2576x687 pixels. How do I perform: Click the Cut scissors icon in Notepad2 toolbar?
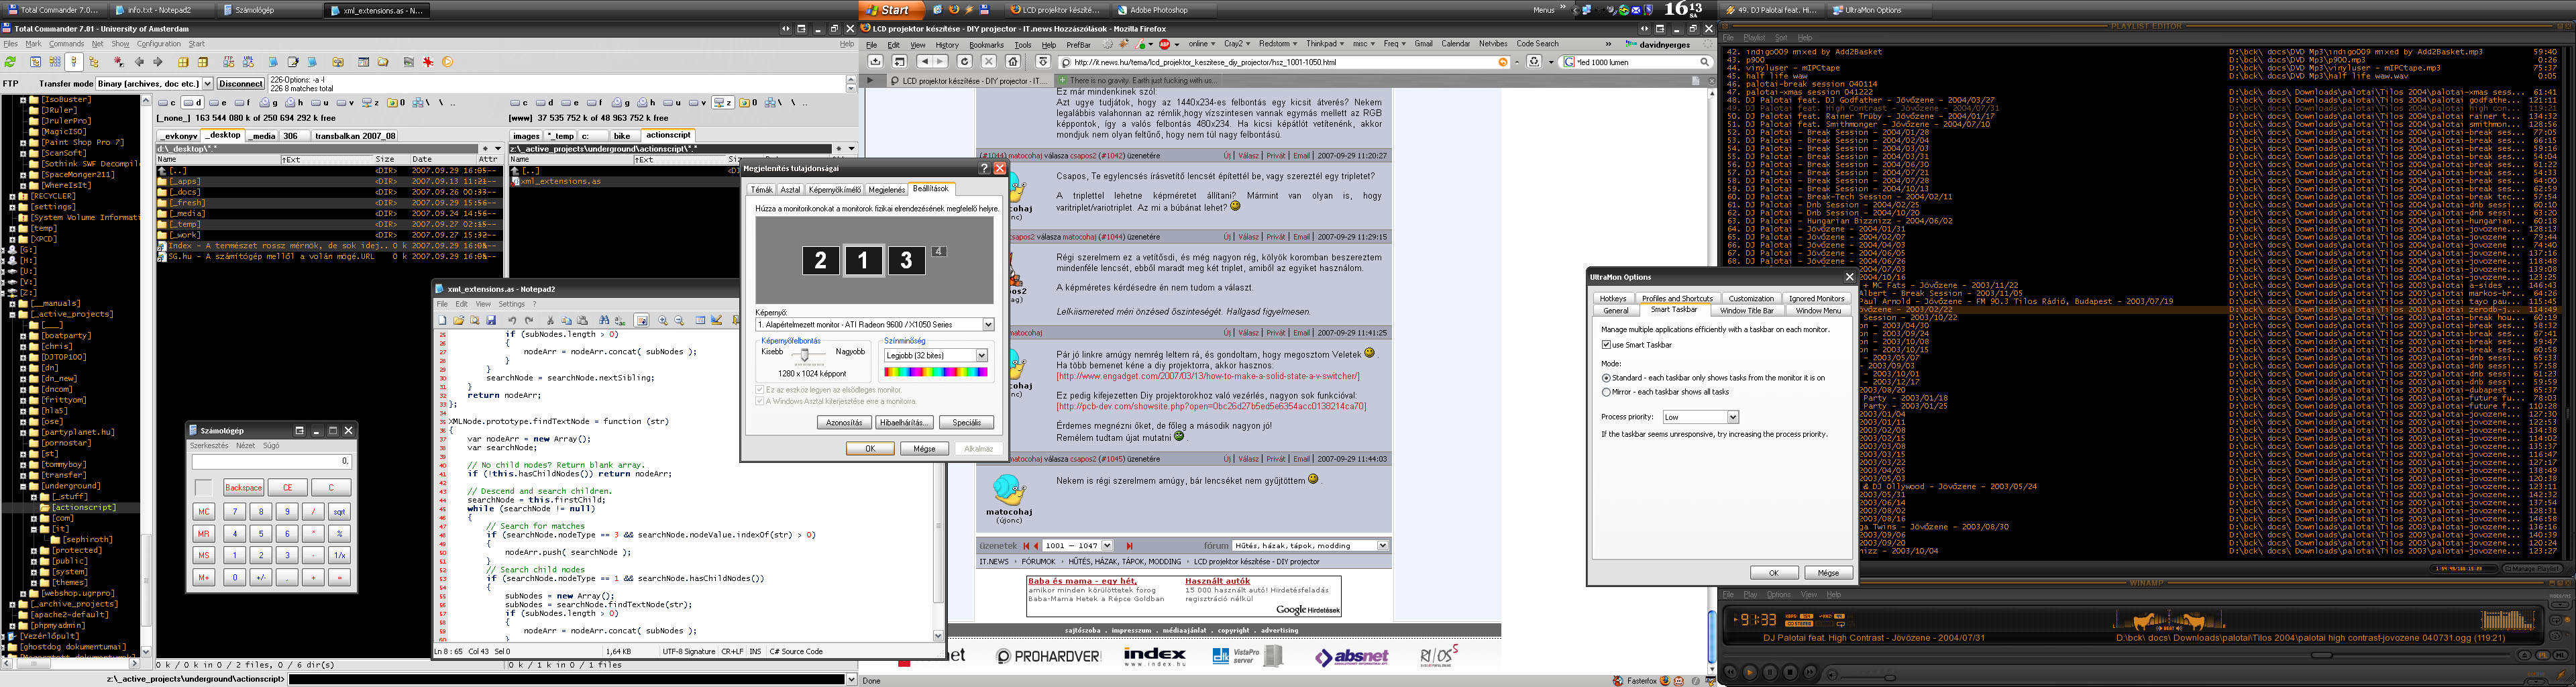(551, 320)
